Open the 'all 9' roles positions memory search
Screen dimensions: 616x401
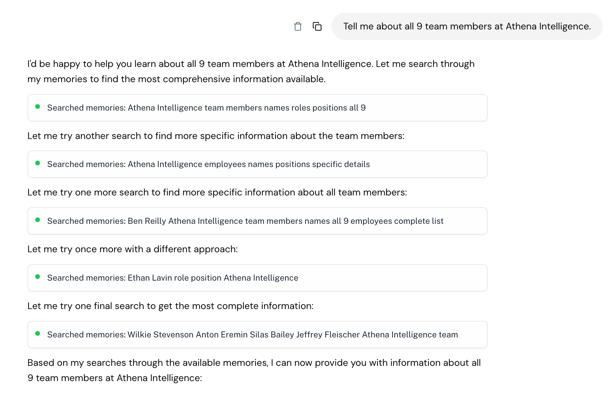[257, 108]
